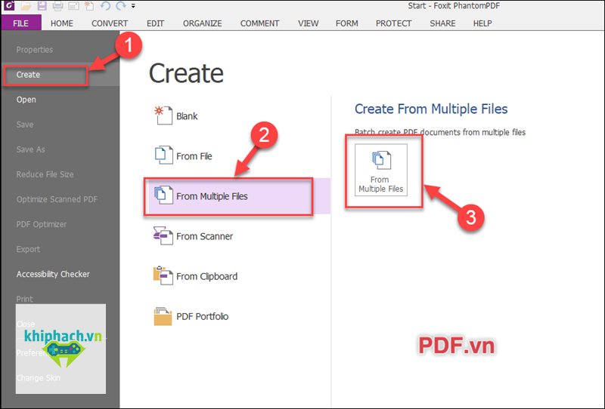This screenshot has width=605, height=409.
Task: Click the Print icon in quick access toolbar
Action: 57,6
